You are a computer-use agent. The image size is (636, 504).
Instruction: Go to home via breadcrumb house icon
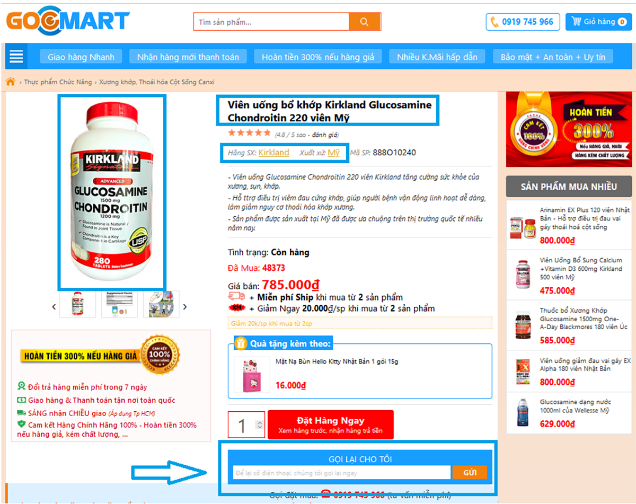(x=10, y=82)
